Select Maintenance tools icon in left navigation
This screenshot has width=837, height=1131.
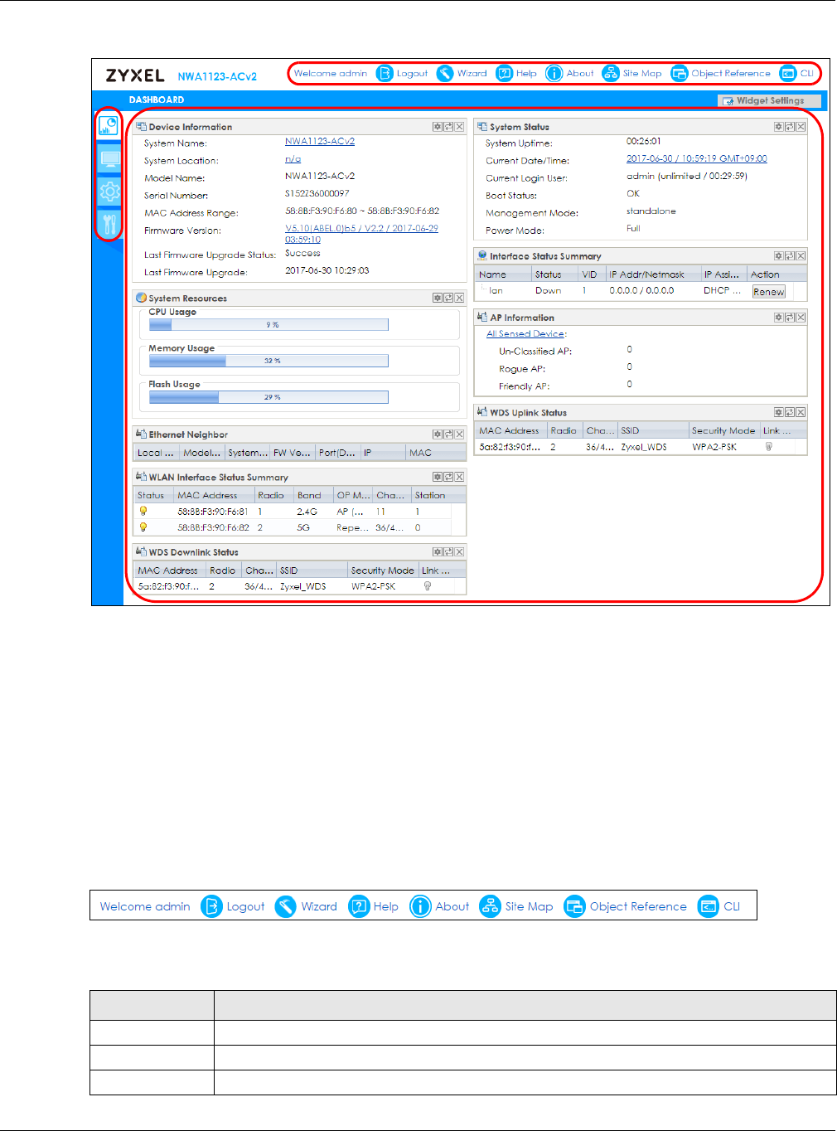109,223
